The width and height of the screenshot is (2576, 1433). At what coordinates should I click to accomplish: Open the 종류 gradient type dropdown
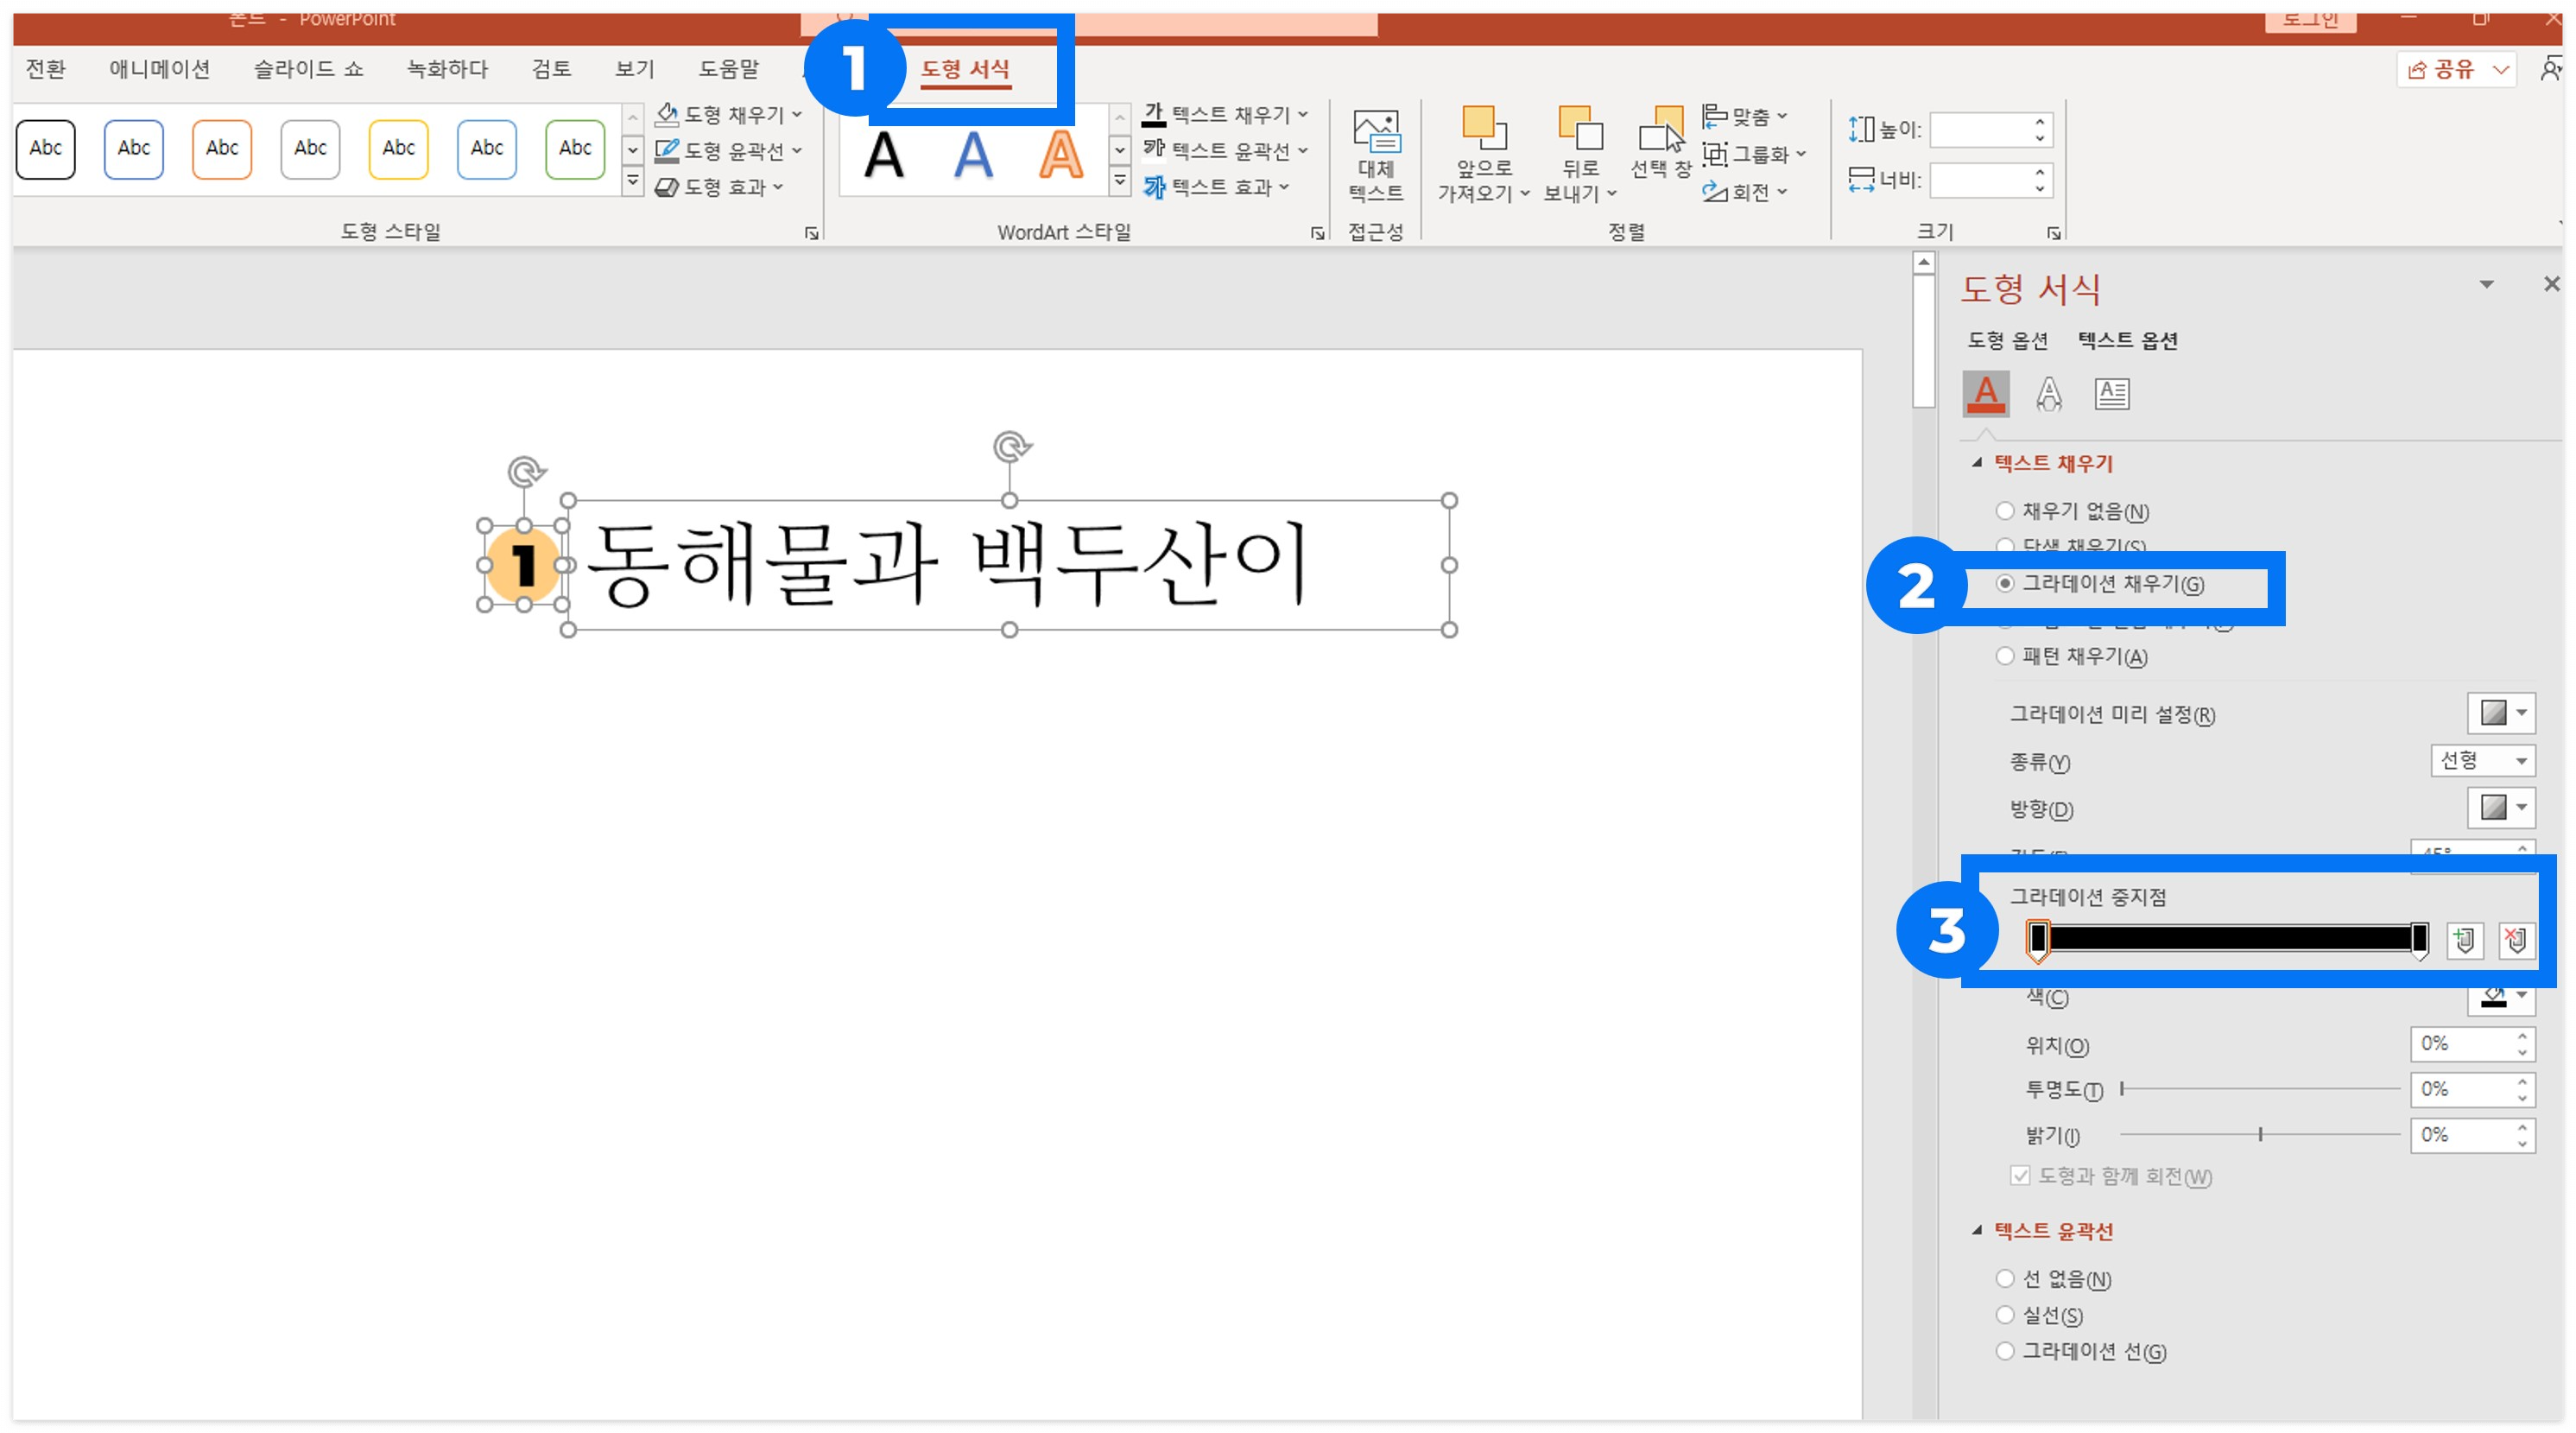(2483, 761)
